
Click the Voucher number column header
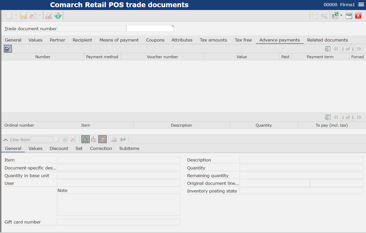162,57
